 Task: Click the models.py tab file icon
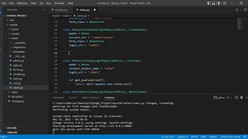click(x=53, y=10)
